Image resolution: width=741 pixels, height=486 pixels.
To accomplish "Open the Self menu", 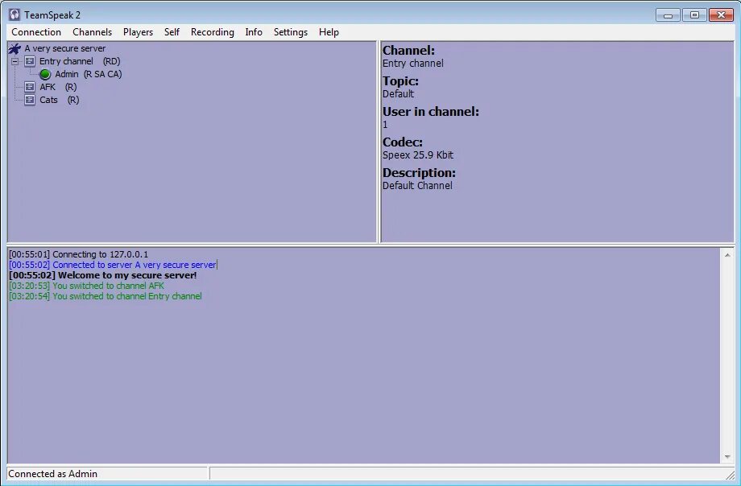I will tap(172, 32).
